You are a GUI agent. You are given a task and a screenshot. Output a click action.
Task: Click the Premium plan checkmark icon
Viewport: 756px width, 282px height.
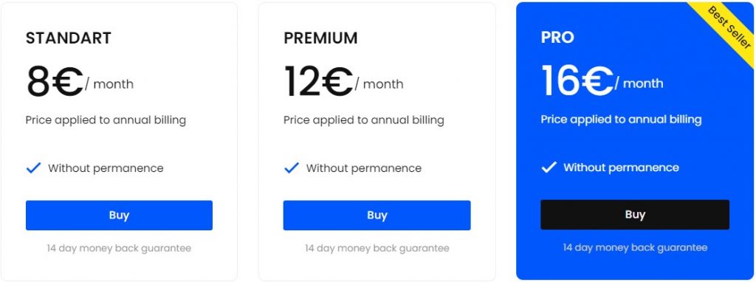(x=292, y=168)
